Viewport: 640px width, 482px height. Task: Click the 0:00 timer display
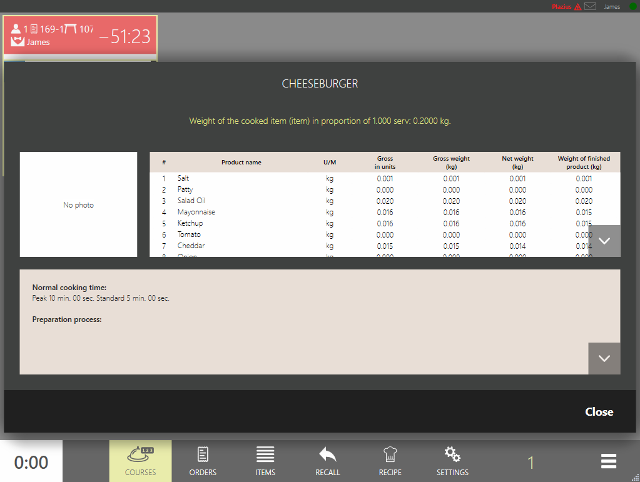click(x=31, y=463)
